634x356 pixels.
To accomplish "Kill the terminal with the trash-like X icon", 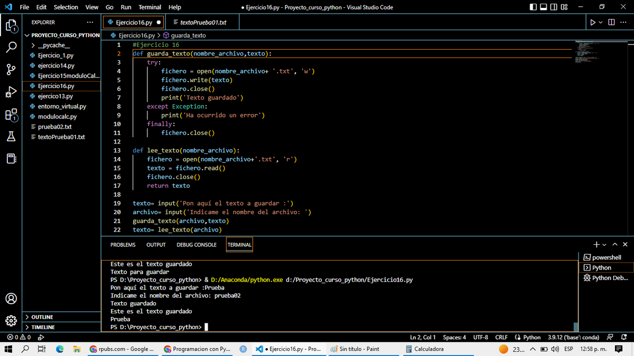I will tap(624, 244).
